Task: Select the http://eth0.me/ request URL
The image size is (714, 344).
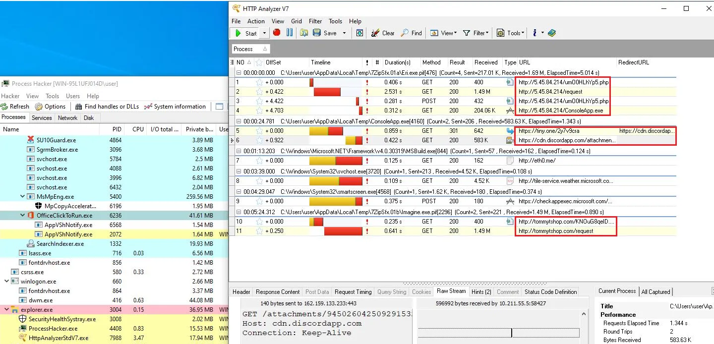Action: click(x=537, y=161)
